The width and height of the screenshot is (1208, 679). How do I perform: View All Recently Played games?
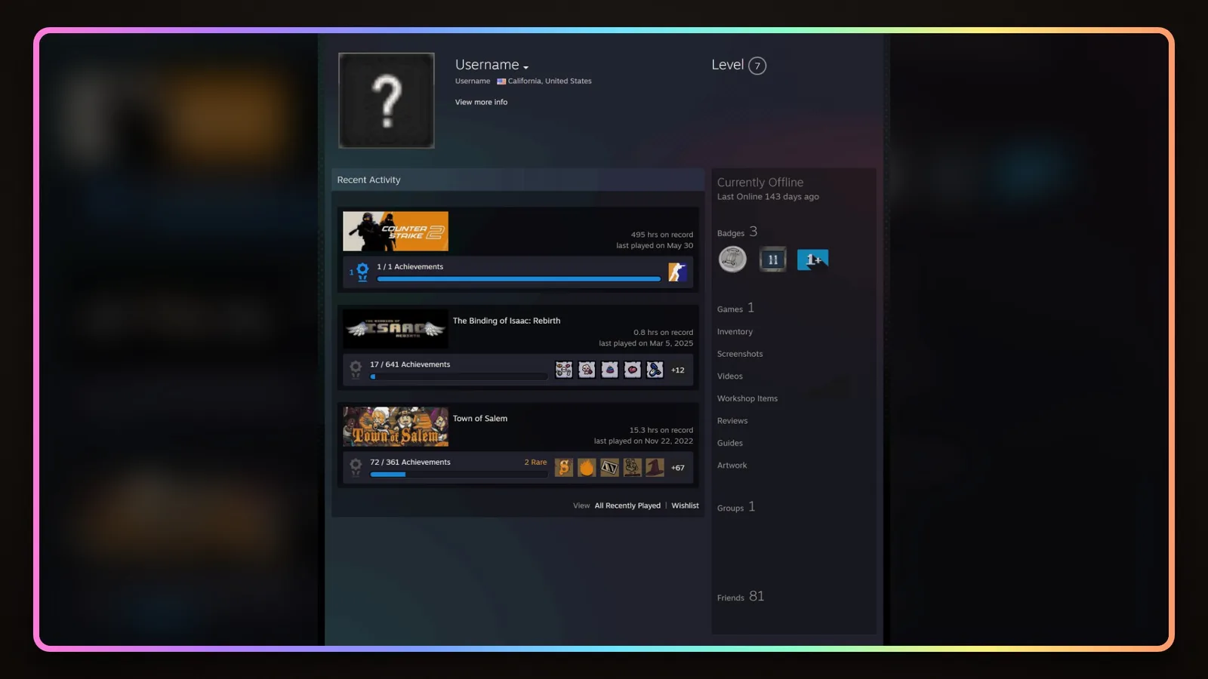click(627, 505)
